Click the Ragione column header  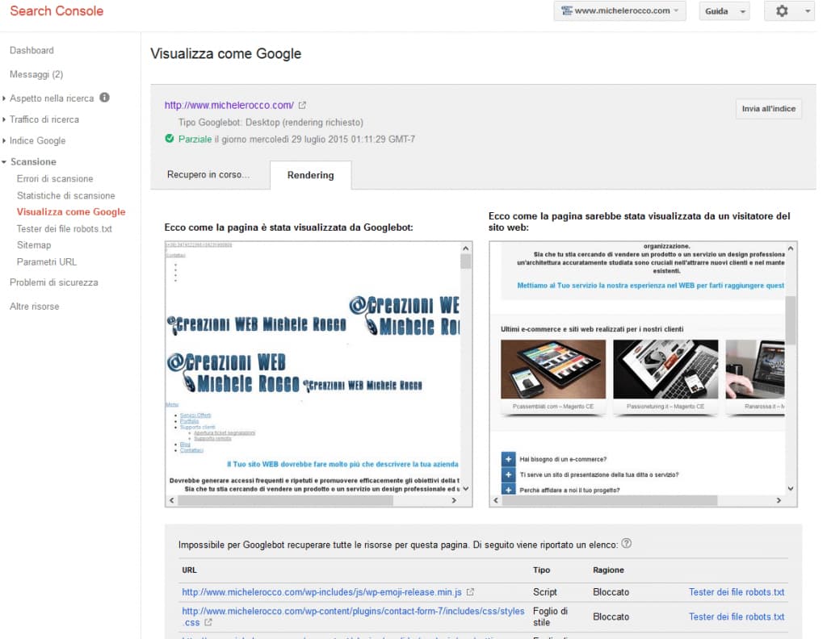[608, 570]
